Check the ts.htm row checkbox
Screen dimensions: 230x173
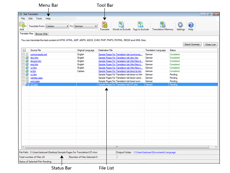(x=23, y=71)
